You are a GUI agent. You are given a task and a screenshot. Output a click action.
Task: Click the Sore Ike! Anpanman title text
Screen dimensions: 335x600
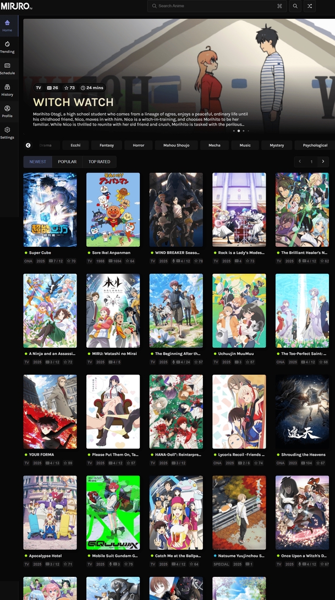pos(111,253)
